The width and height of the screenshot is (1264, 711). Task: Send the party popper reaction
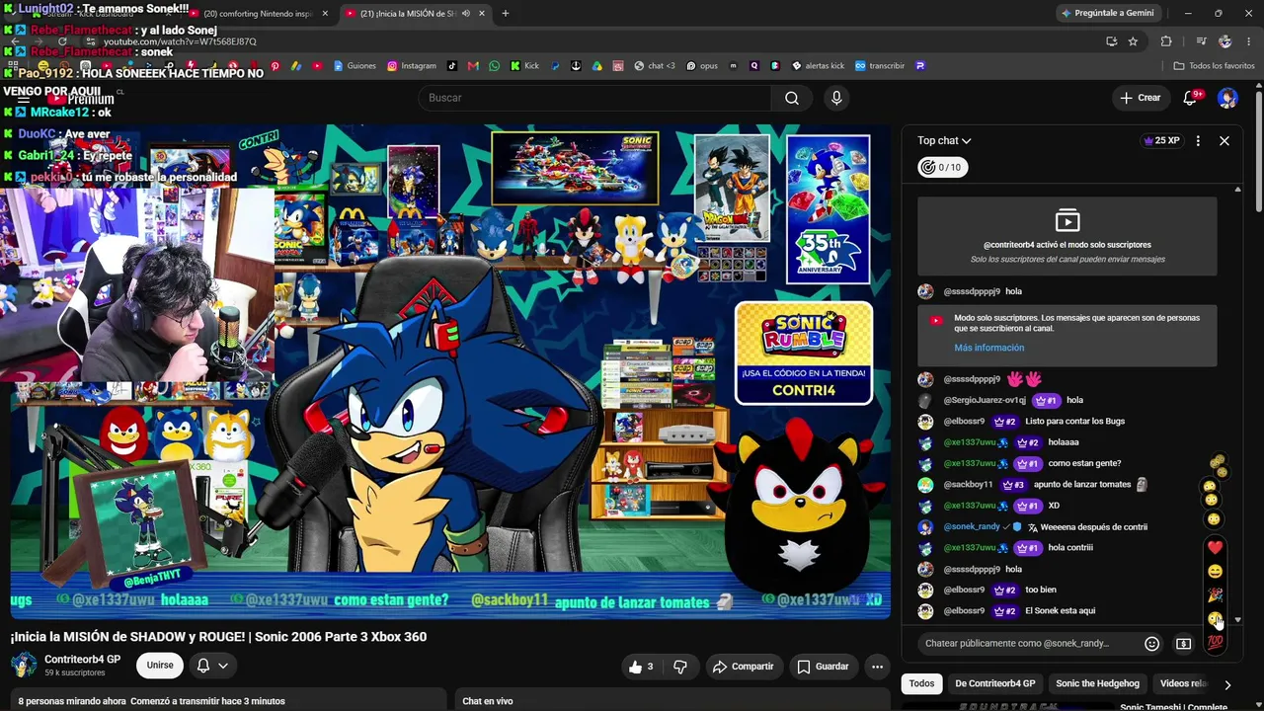(x=1215, y=594)
